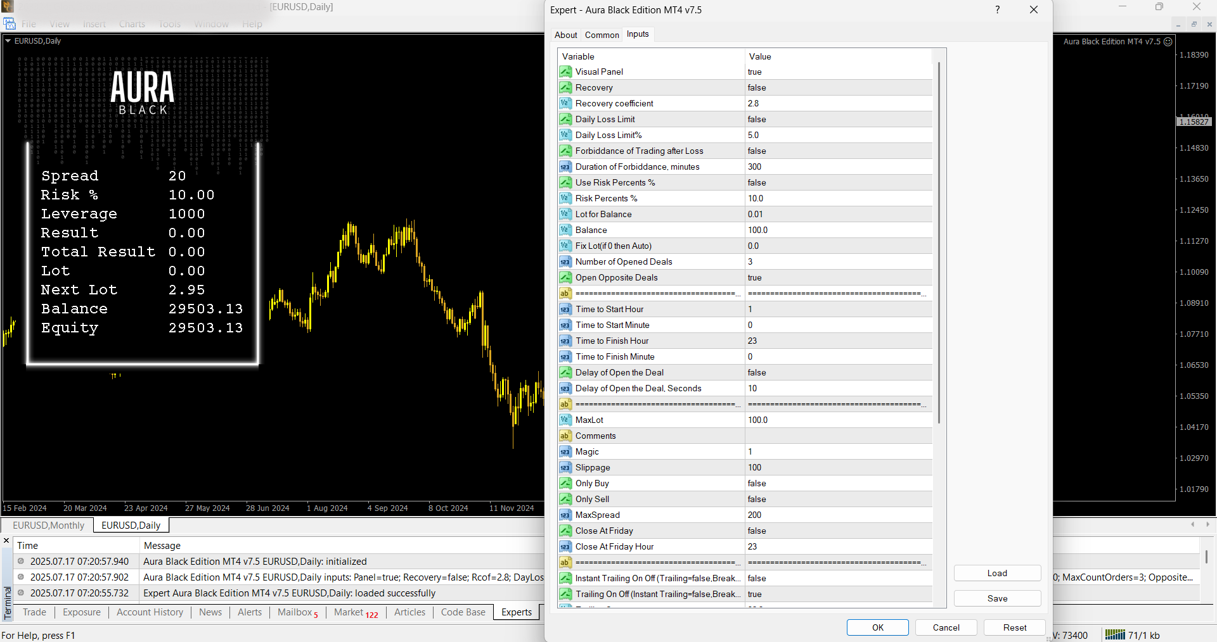Viewport: 1217px width, 642px height.
Task: Click the Instant Trailing On Off icon
Action: pyautogui.click(x=565, y=578)
